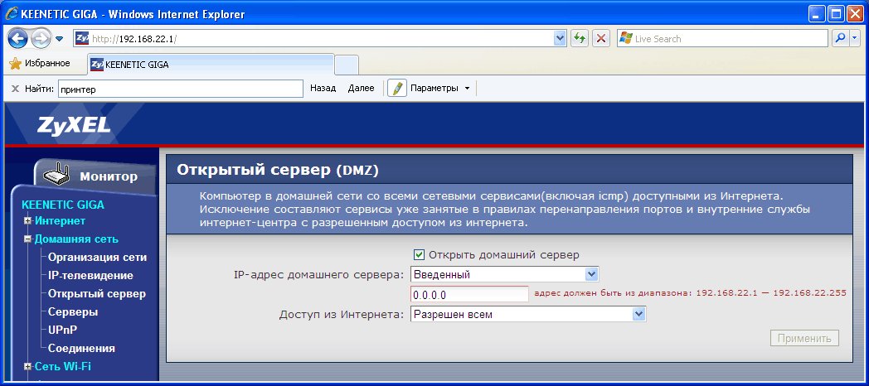
Task: Expand the Сеть Wi-Fi tree node plus icon
Action: pos(27,367)
